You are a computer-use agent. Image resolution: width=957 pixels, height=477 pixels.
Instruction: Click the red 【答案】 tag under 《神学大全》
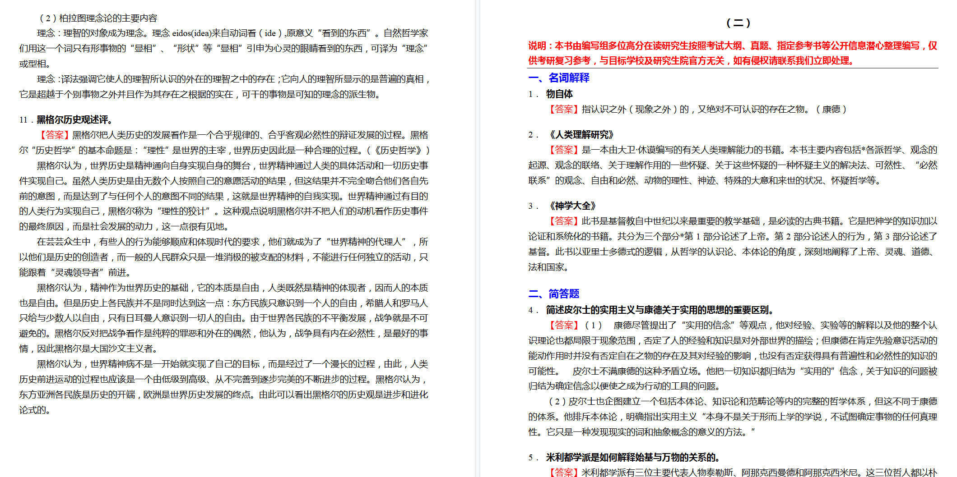pyautogui.click(x=563, y=221)
